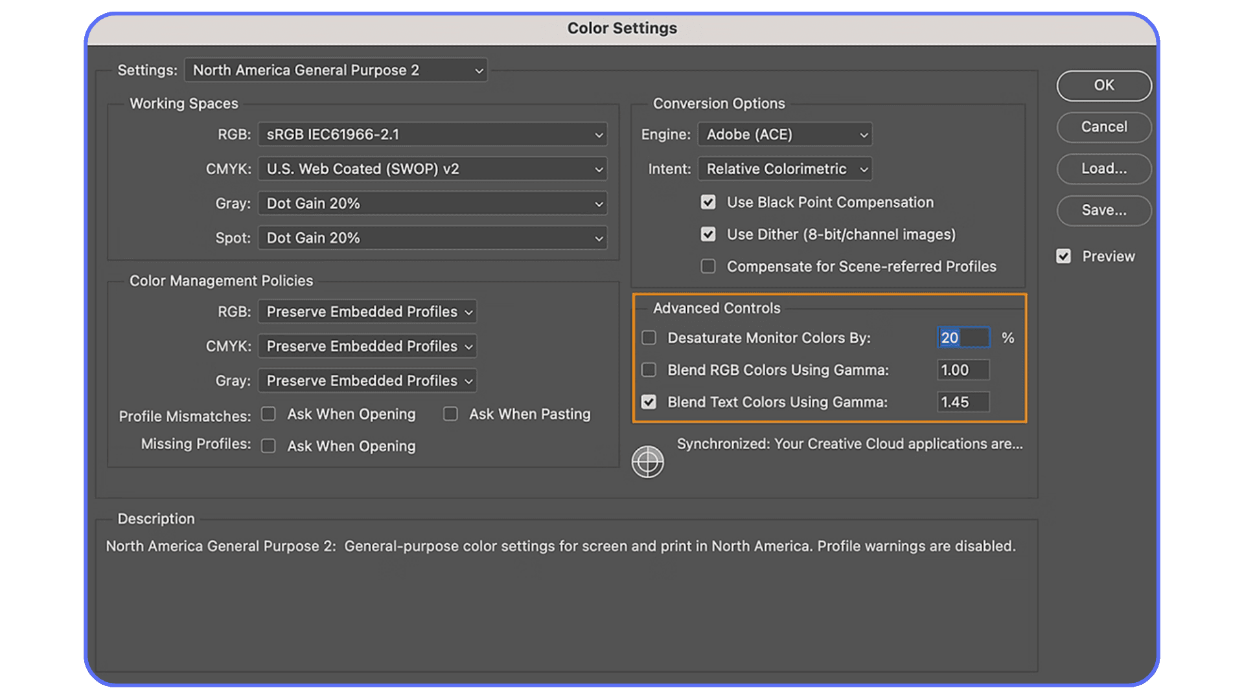The width and height of the screenshot is (1244, 699).
Task: Open RGB color management policy dropdown
Action: (x=367, y=311)
